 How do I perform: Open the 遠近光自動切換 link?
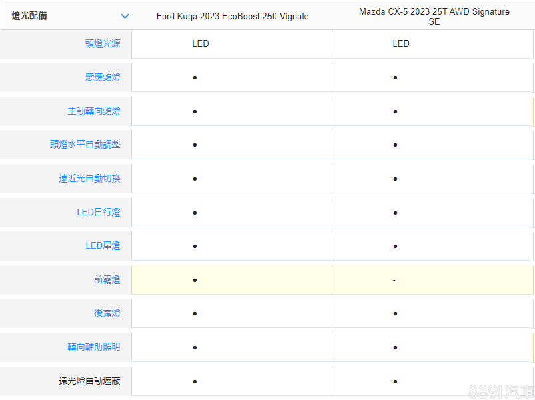tap(89, 179)
